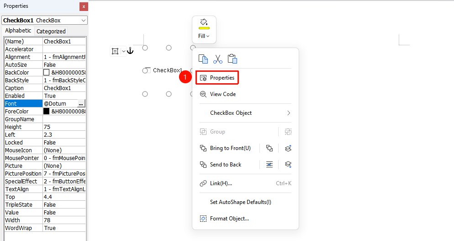The image size is (454, 241).
Task: Select View Code menu entry
Action: (x=222, y=94)
